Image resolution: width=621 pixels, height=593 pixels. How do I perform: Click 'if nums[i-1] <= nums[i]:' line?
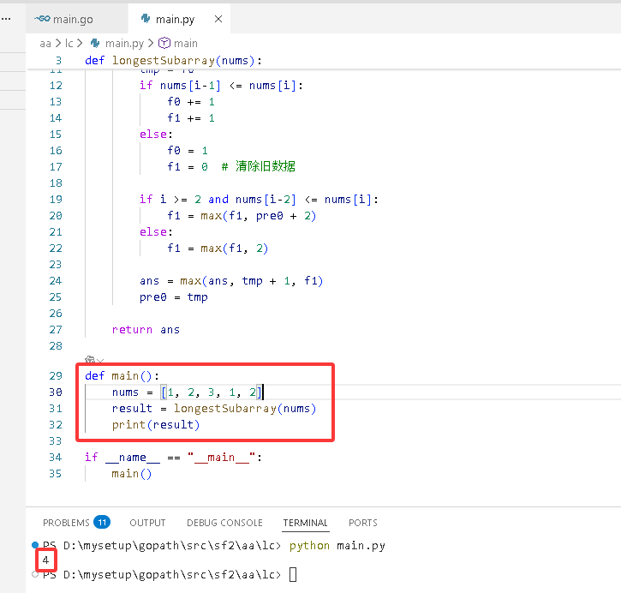click(221, 86)
